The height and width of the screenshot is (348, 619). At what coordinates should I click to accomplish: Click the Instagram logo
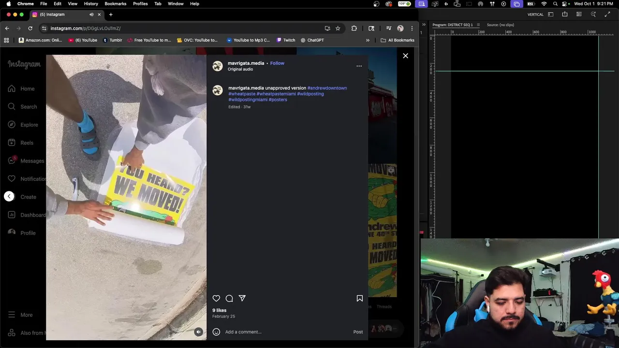click(24, 64)
